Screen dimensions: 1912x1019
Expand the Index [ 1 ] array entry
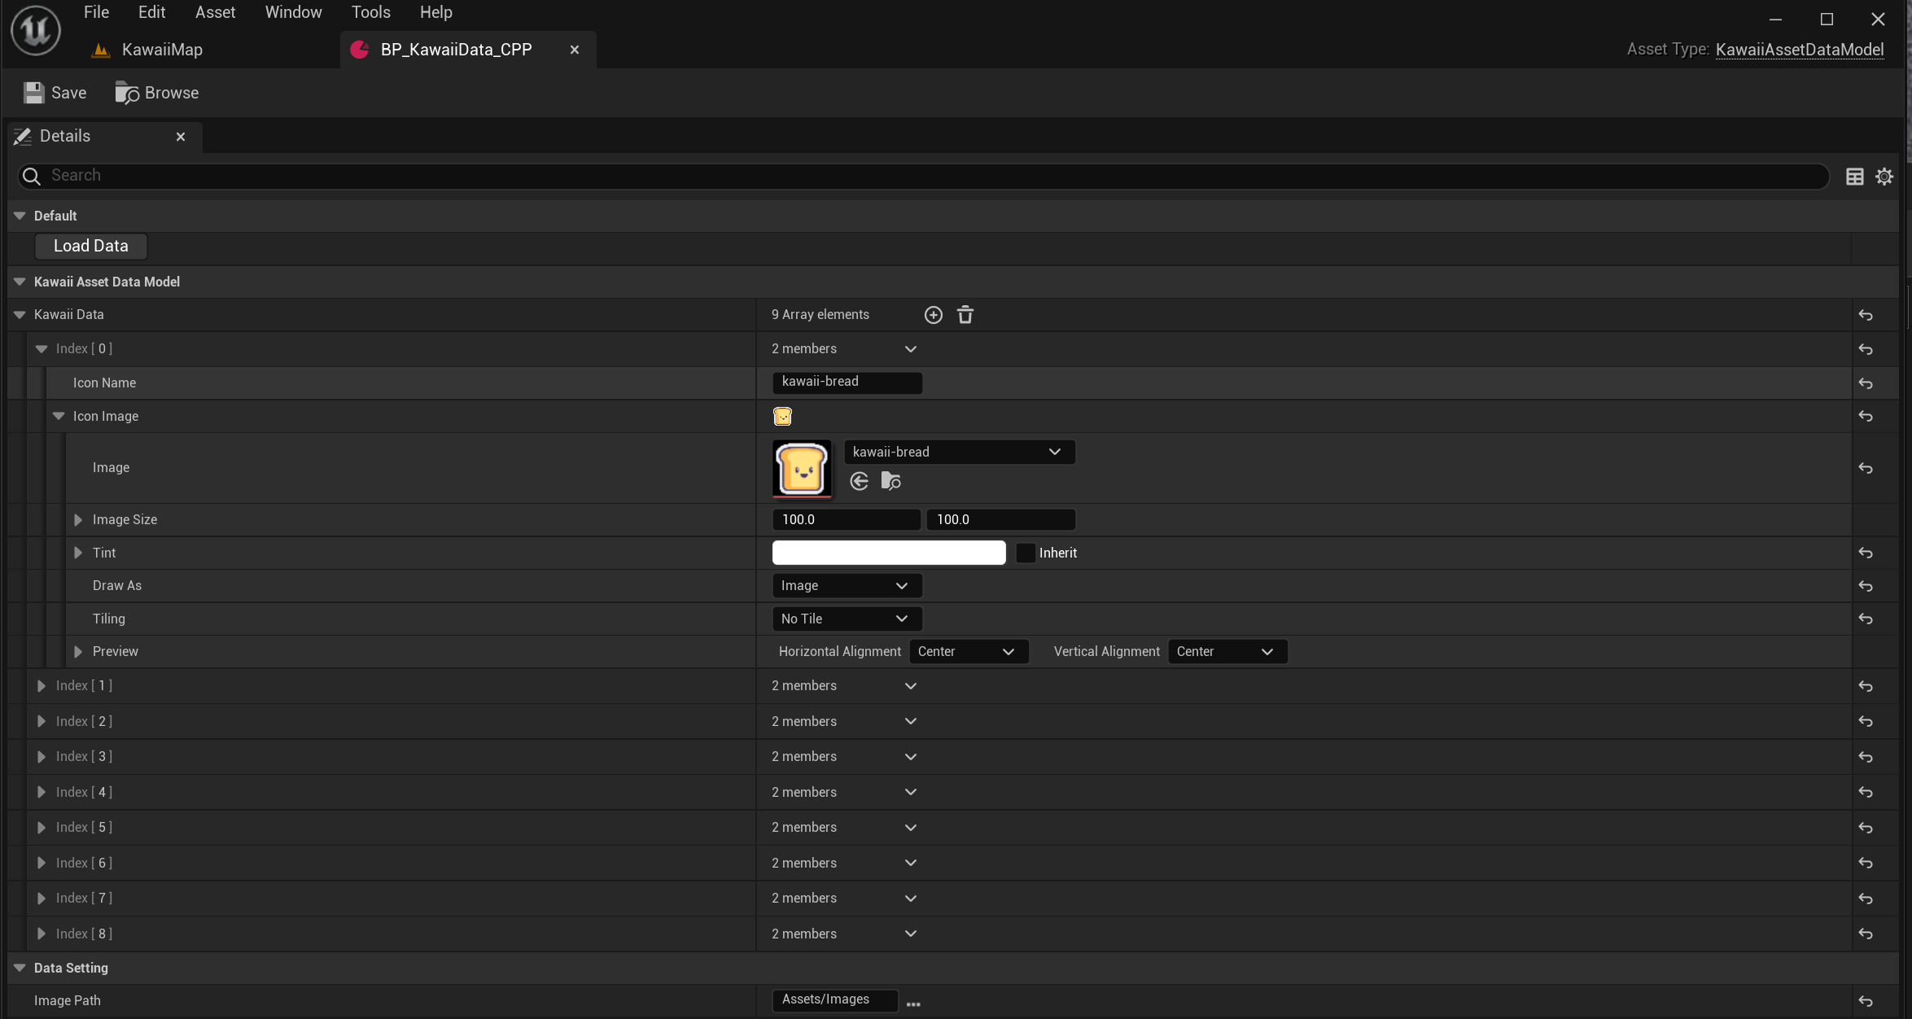tap(42, 685)
